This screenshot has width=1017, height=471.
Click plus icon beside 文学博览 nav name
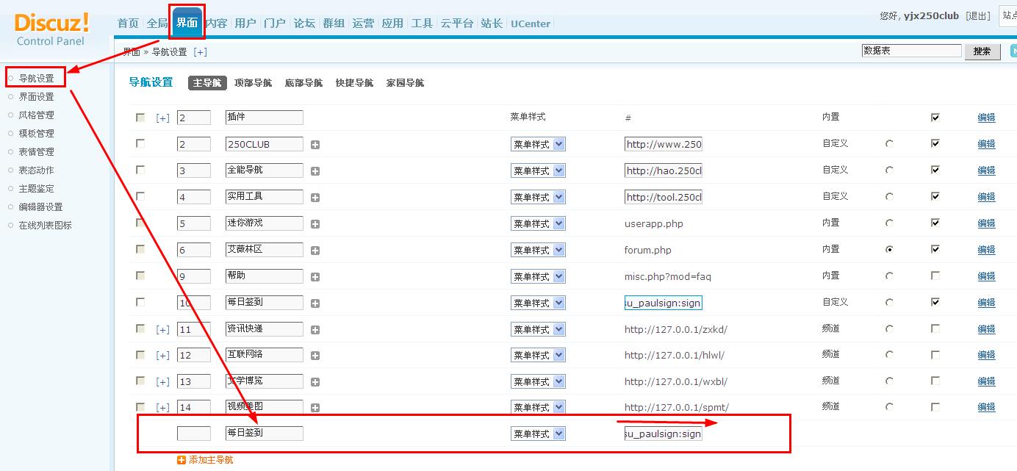tap(315, 382)
